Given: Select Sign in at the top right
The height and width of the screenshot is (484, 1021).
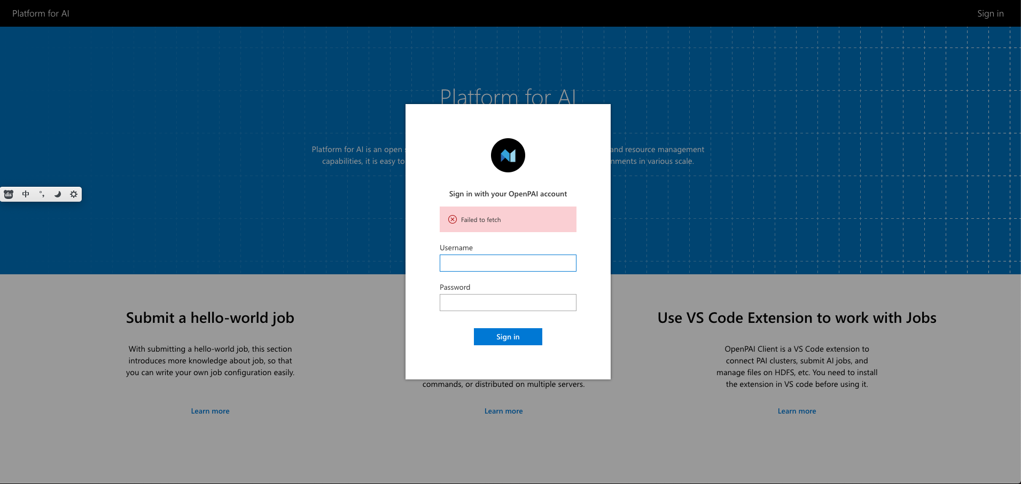Looking at the screenshot, I should coord(990,13).
